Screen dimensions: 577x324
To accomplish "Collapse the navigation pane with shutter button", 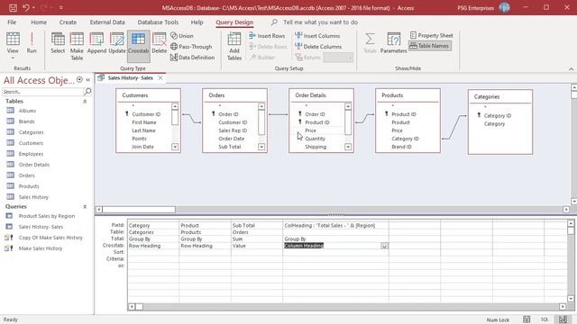I will (x=88, y=80).
